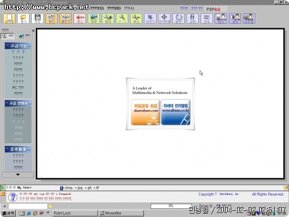Click the wowalbum.co.kr blue banner
The width and height of the screenshot is (289, 217).
pyautogui.click(x=176, y=112)
